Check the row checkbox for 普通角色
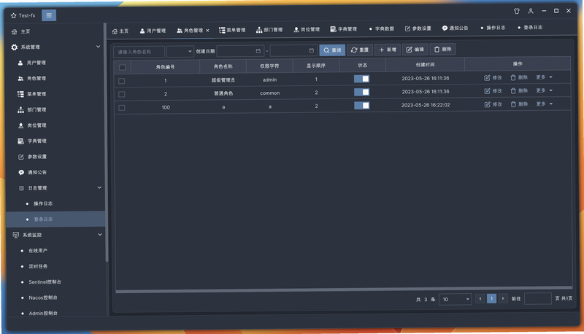 pos(121,94)
